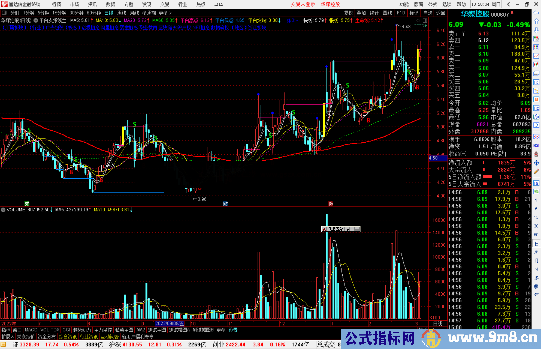Click the pencil drawing tool icon
Viewport: 541px width, 349px height.
[536, 171]
